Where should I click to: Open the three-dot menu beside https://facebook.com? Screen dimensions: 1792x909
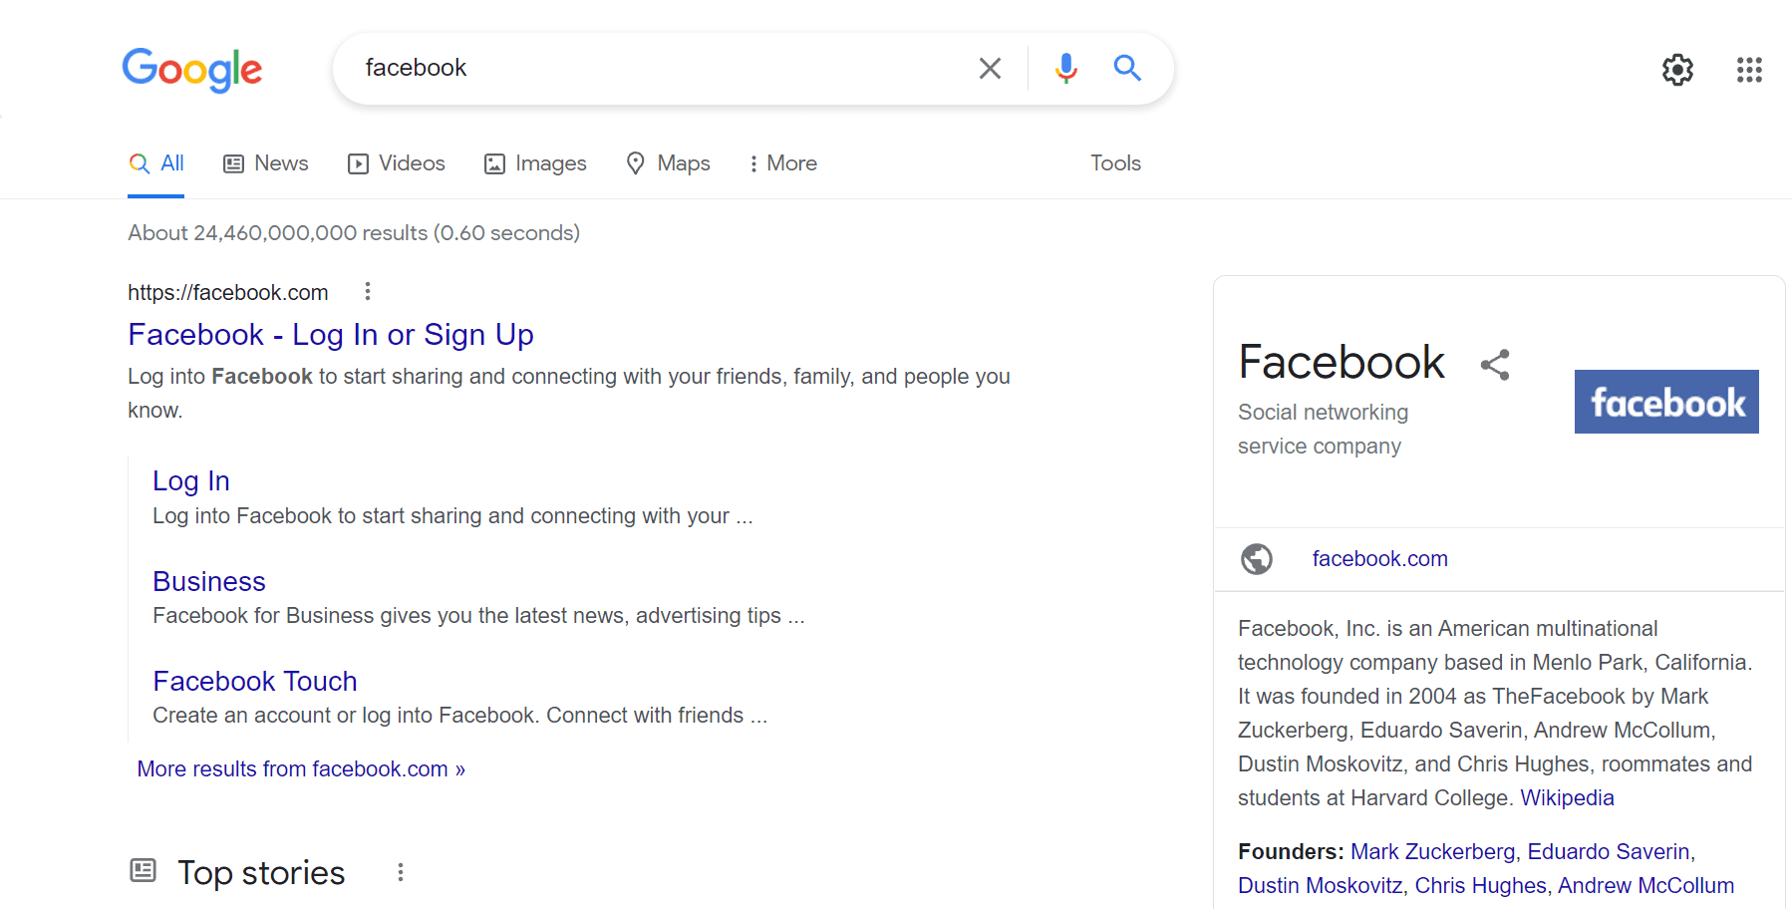click(x=368, y=291)
